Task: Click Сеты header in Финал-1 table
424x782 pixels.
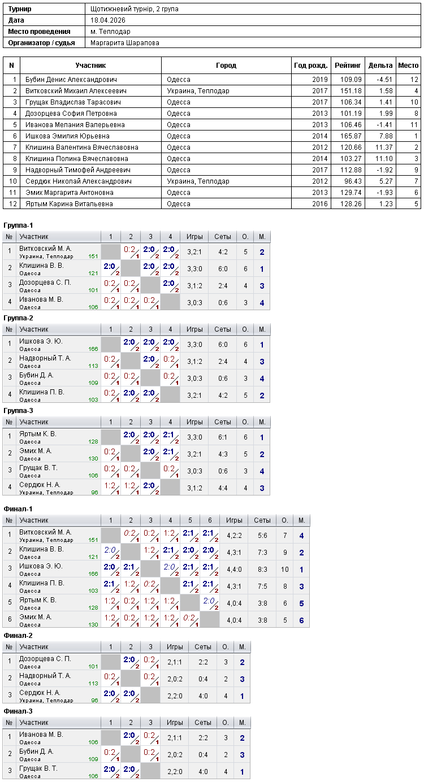Action: [x=262, y=520]
